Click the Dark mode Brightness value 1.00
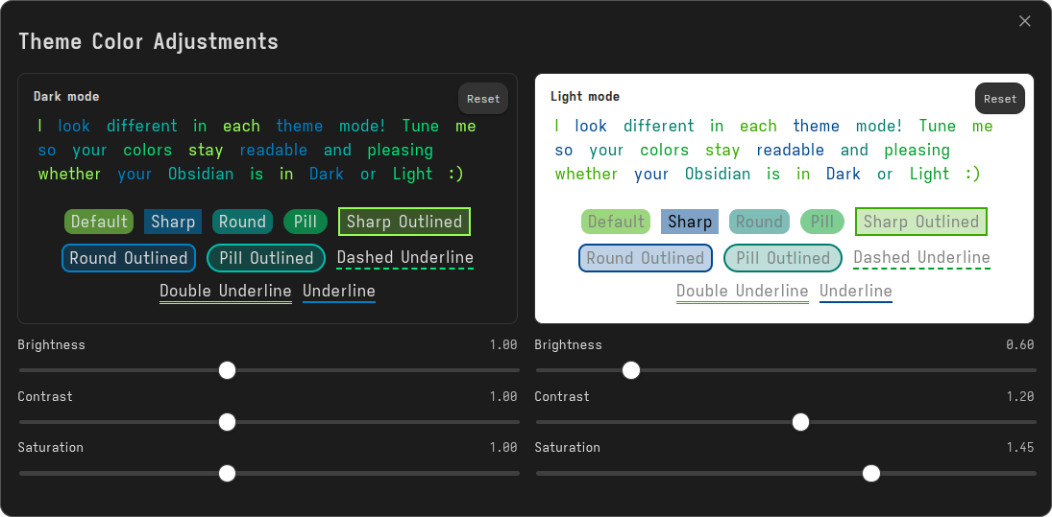 pyautogui.click(x=503, y=345)
